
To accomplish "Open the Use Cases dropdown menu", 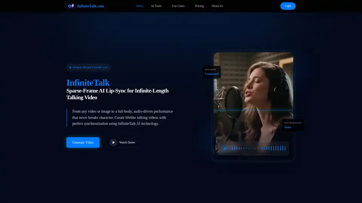I will [x=179, y=6].
